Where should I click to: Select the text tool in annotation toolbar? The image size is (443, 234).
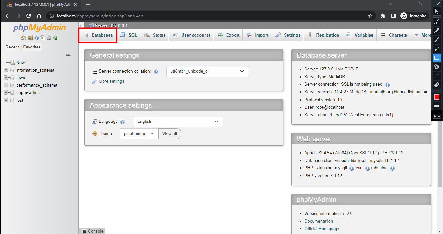tap(437, 76)
